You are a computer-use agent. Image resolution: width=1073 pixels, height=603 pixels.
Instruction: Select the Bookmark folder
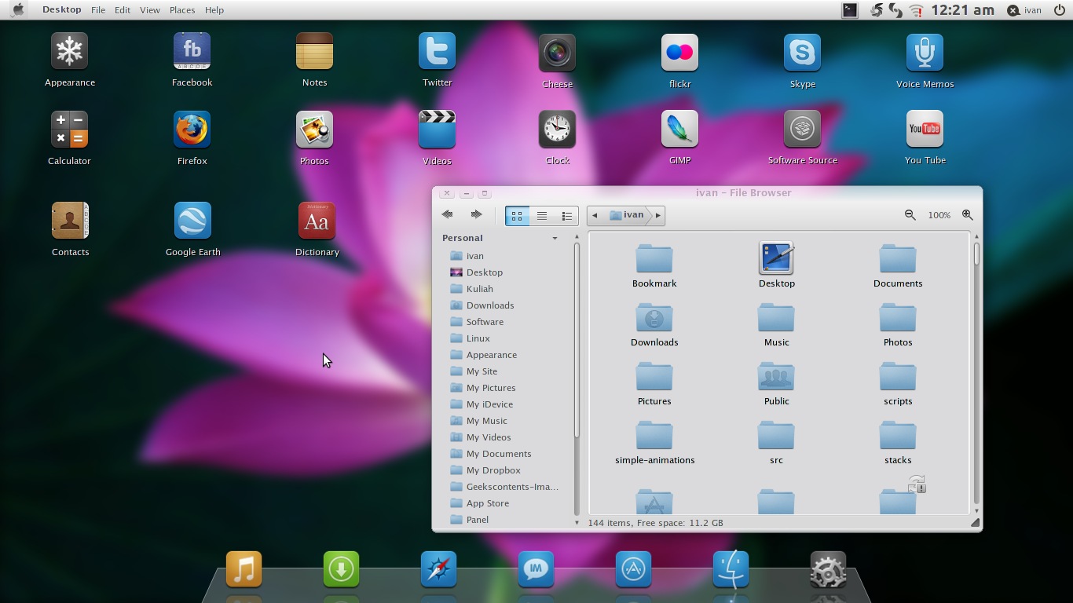[x=654, y=265]
